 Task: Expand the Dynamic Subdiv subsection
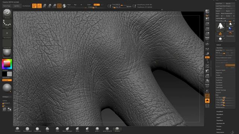[221, 70]
